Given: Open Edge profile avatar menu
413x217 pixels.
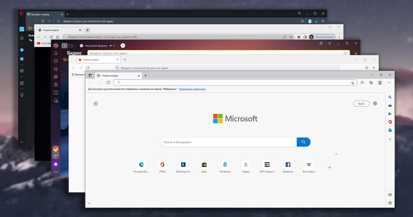Looking at the screenshot, I should tap(380, 82).
